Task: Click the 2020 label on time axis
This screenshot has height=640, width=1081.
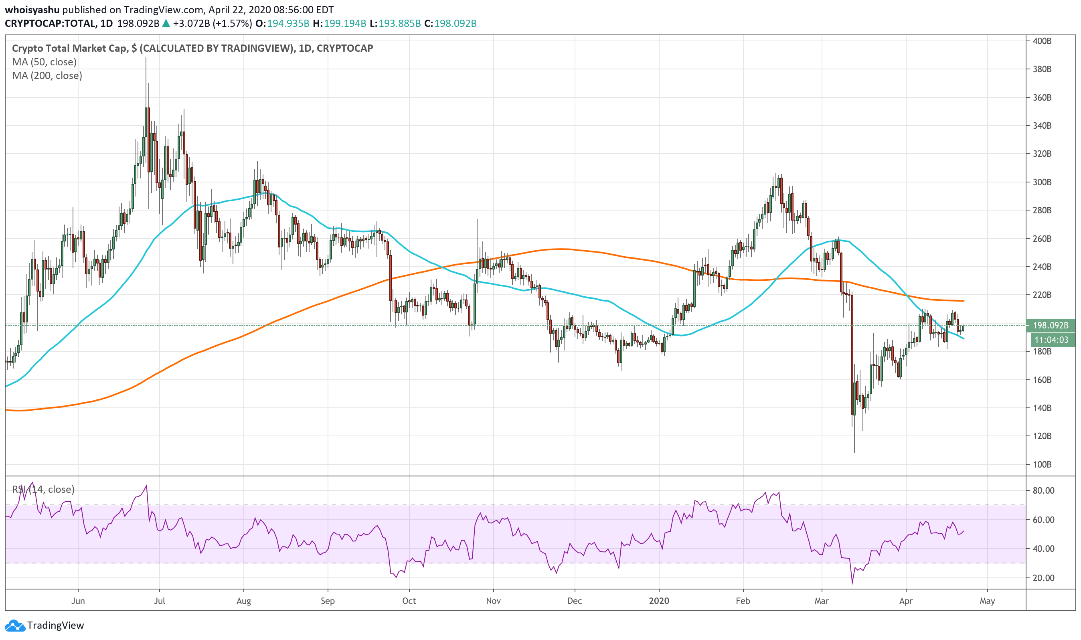Action: click(x=659, y=601)
